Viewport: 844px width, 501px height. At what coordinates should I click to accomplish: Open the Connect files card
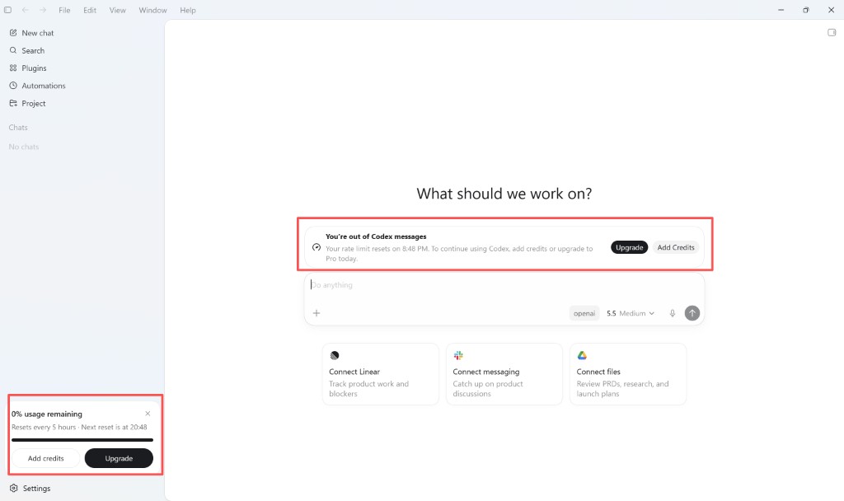click(x=628, y=374)
